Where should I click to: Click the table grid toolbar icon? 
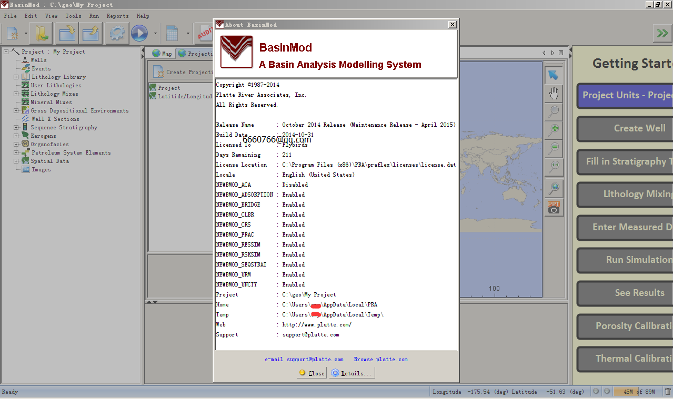(x=172, y=34)
